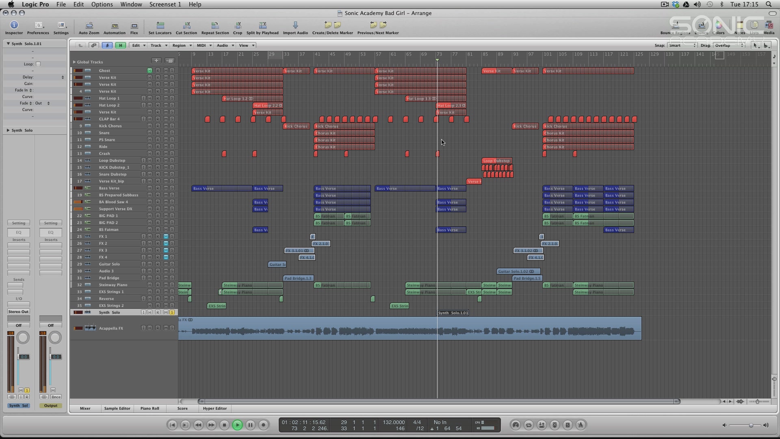This screenshot has height=439, width=780.
Task: Enable Auto Zoom
Action: (89, 28)
